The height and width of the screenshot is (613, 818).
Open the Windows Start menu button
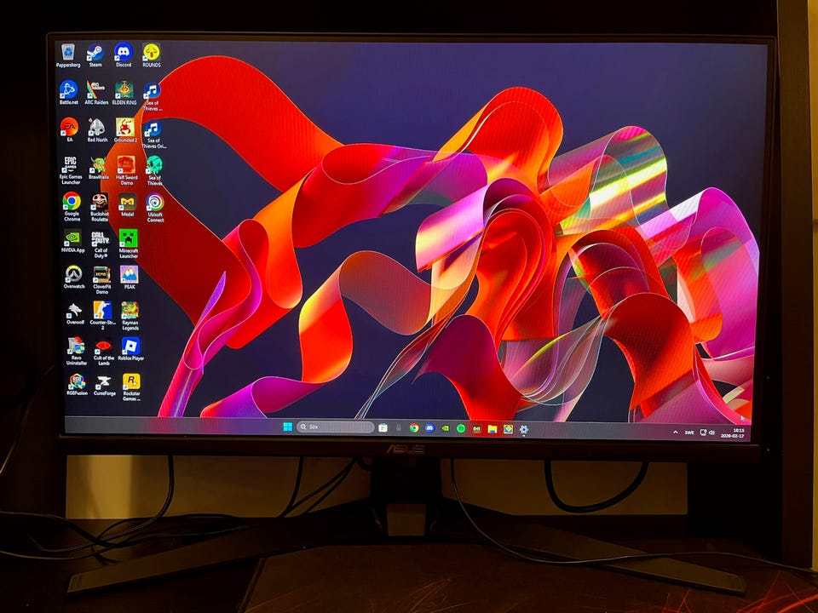[x=287, y=427]
